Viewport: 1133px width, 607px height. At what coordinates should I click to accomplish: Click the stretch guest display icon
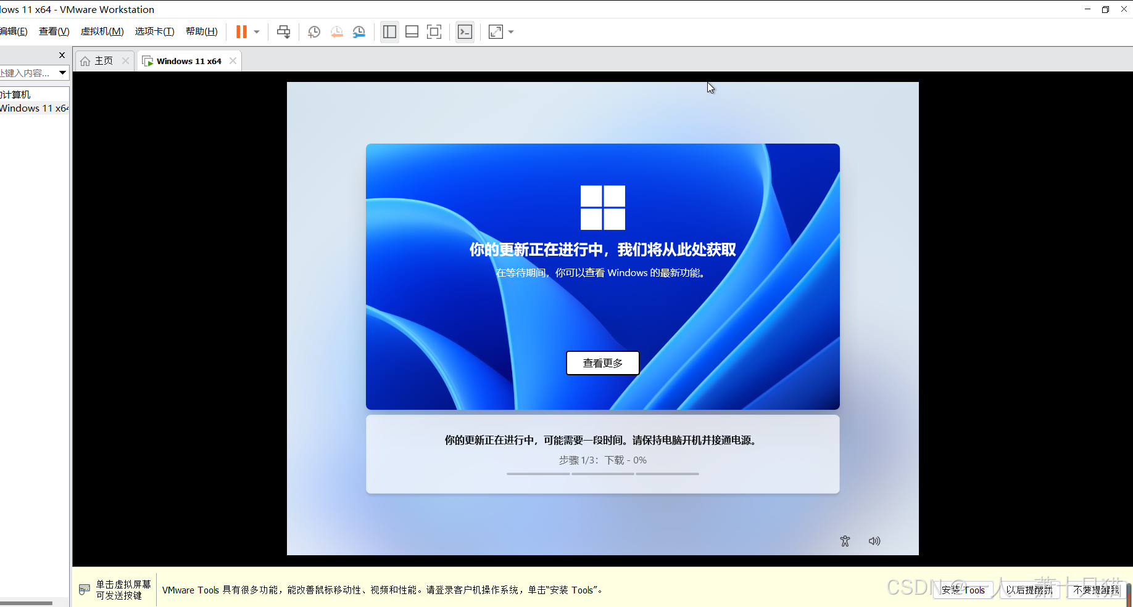click(496, 32)
